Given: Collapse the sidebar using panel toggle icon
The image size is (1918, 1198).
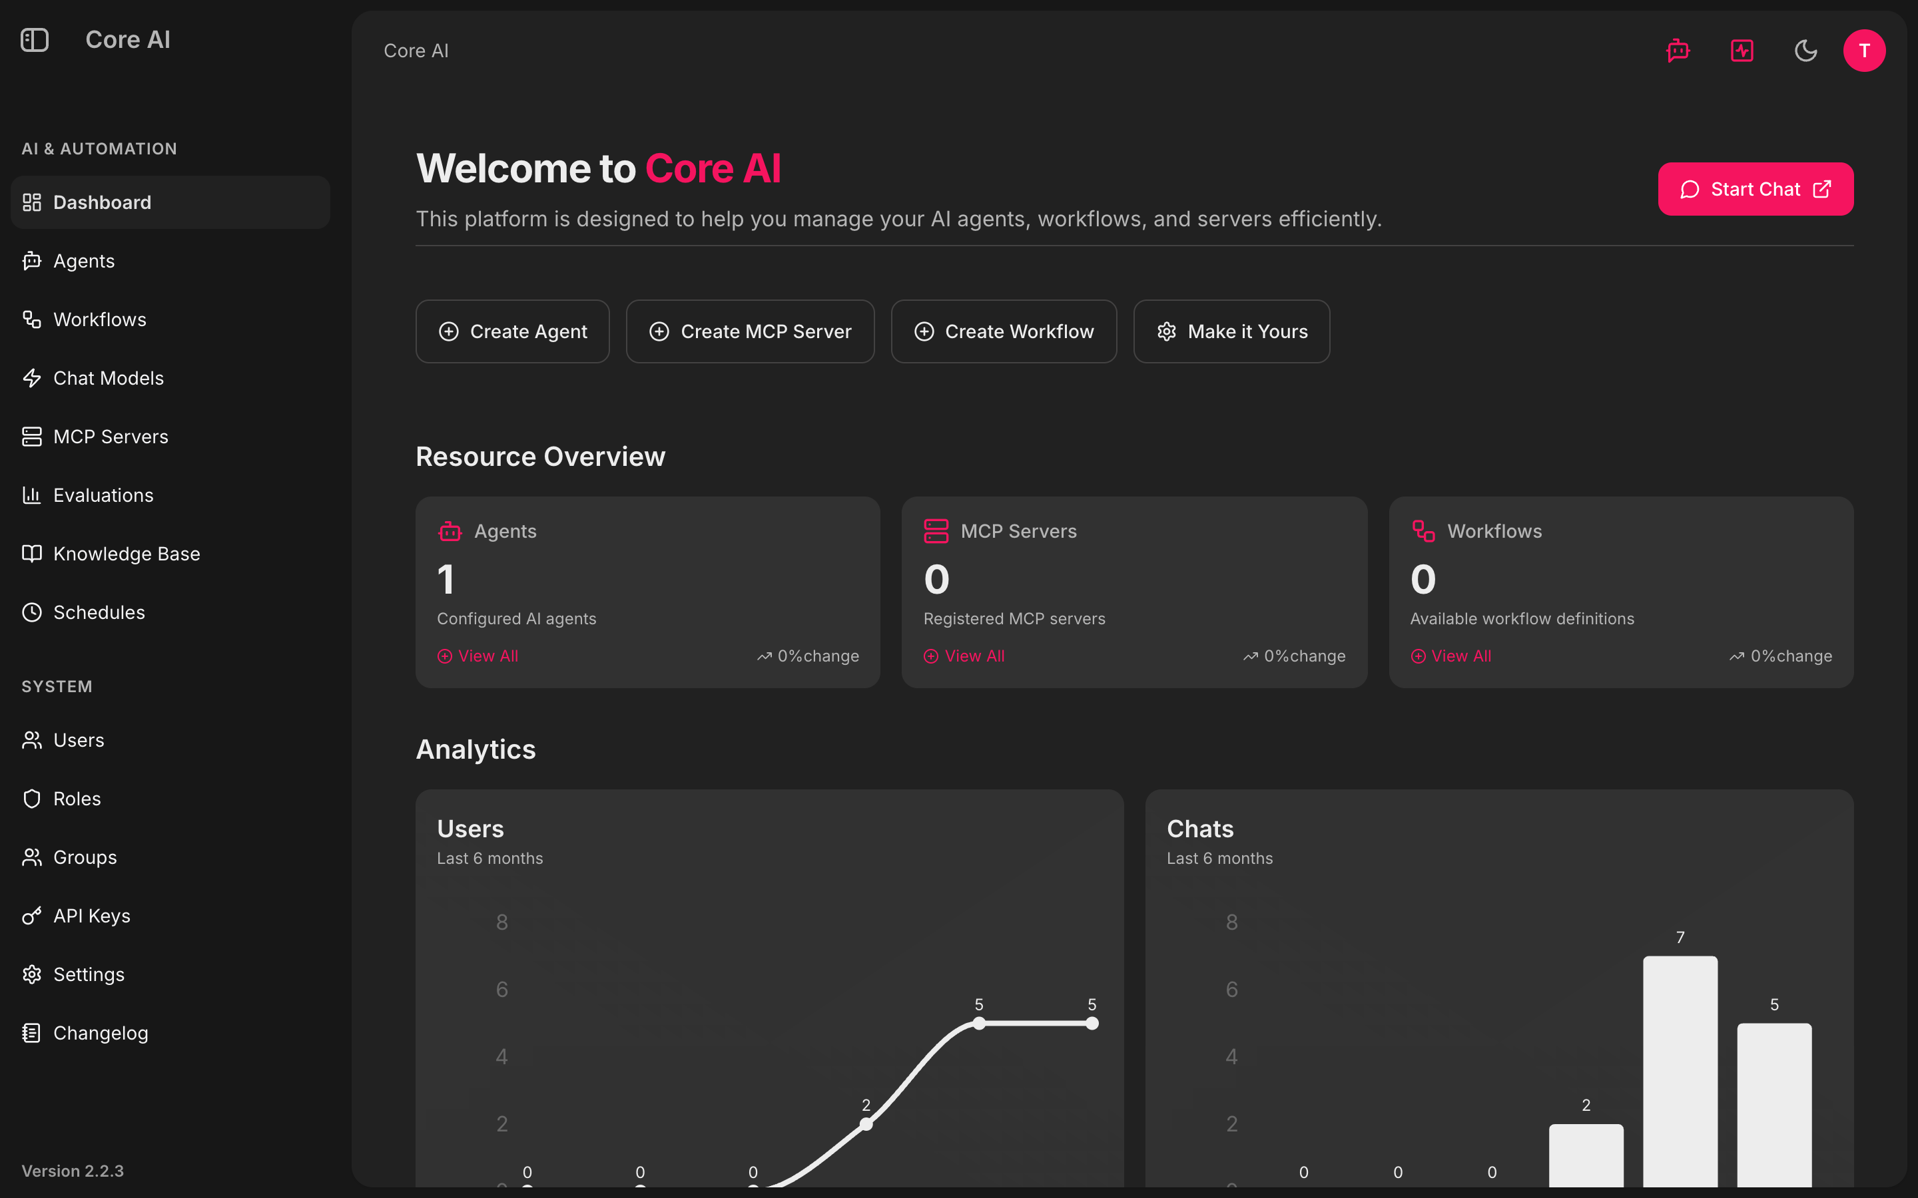Looking at the screenshot, I should click(x=34, y=40).
